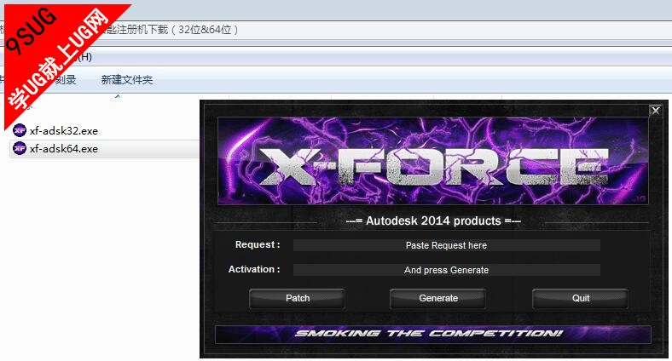Click the Request input field
The height and width of the screenshot is (361, 672).
pos(446,245)
